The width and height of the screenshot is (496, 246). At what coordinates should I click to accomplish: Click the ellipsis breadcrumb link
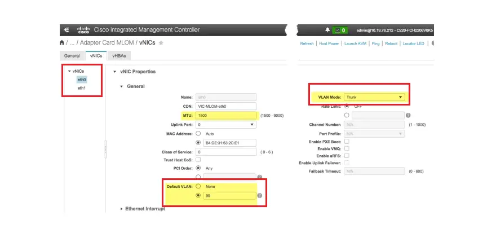72,43
